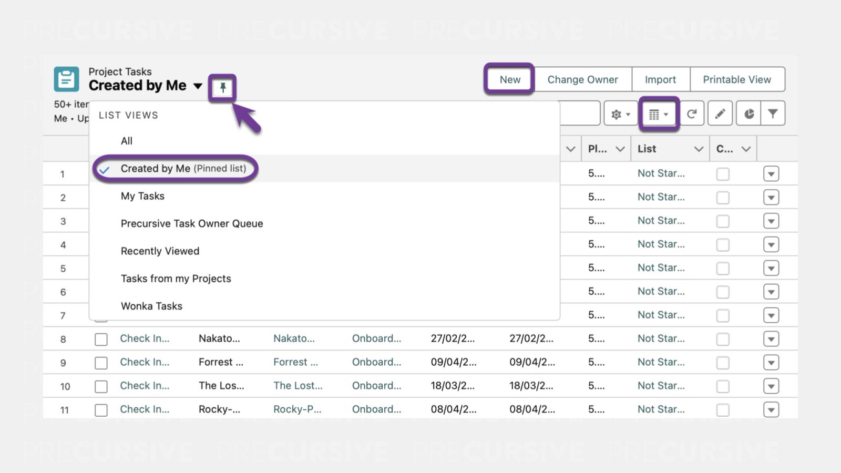This screenshot has width=841, height=473.
Task: Open the display-as table view selector
Action: click(659, 114)
